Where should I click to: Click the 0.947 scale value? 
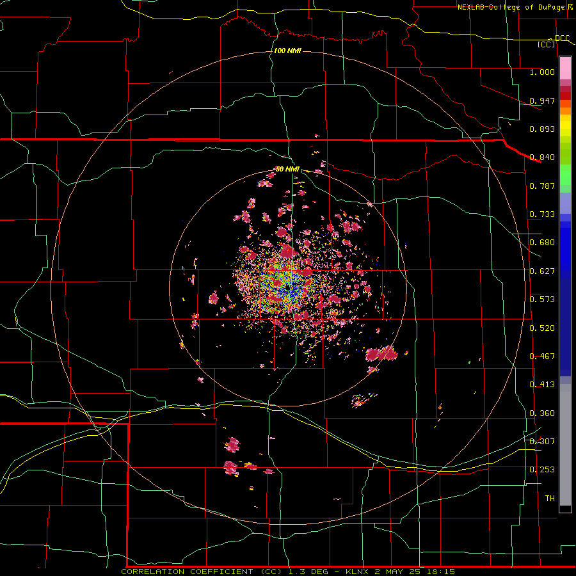click(542, 100)
